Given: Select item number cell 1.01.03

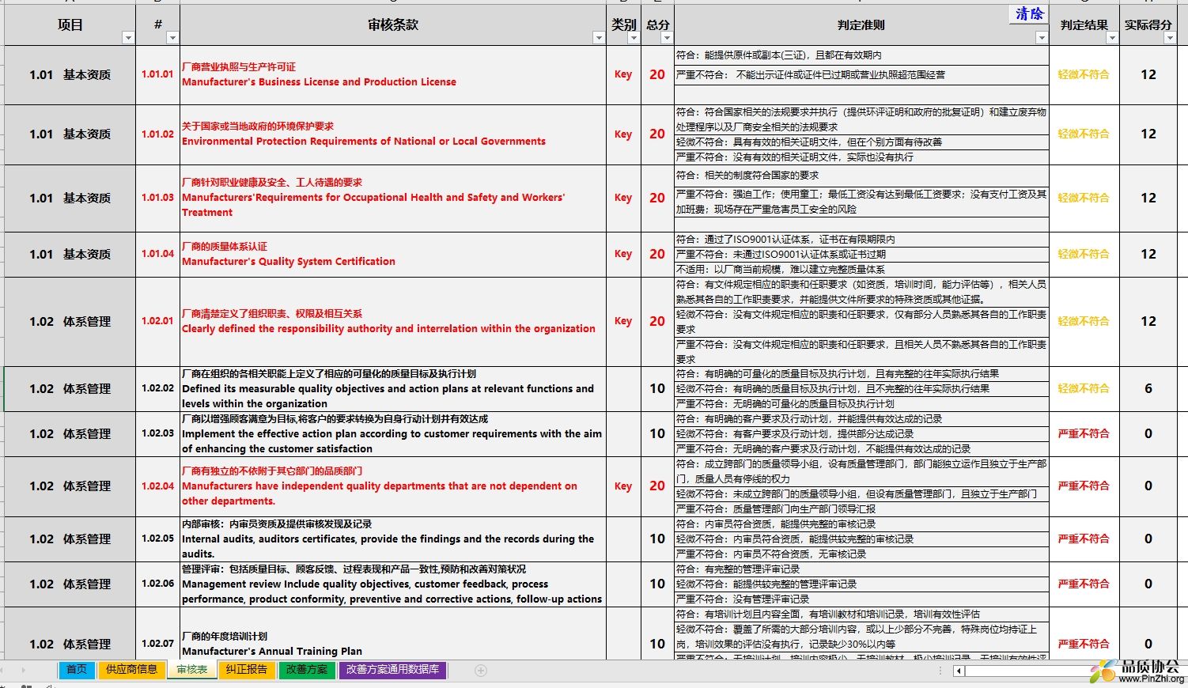Looking at the screenshot, I should [157, 198].
